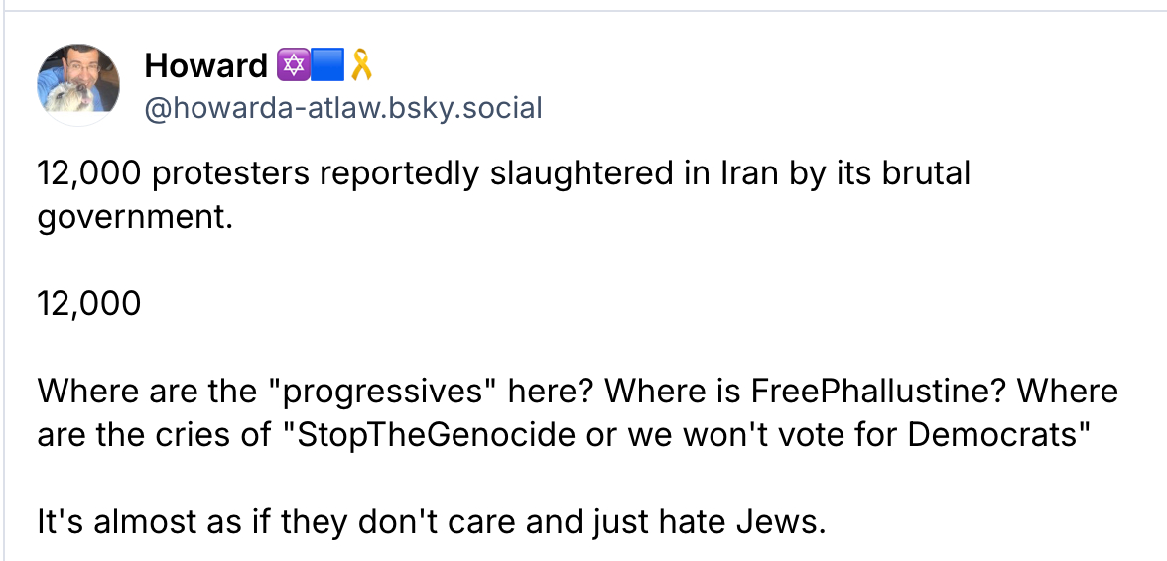1167x561 pixels.
Task: Click the word "StopTheGenocide" in the post
Action: [429, 434]
